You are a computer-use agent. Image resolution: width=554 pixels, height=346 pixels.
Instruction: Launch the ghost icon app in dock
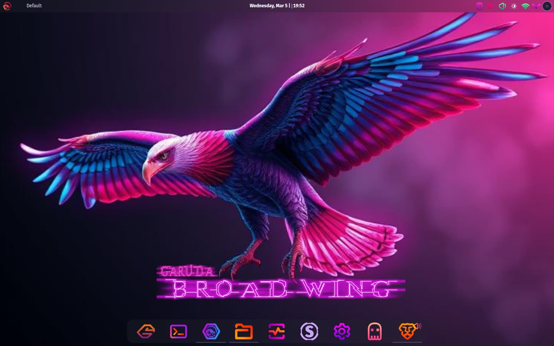pos(375,331)
